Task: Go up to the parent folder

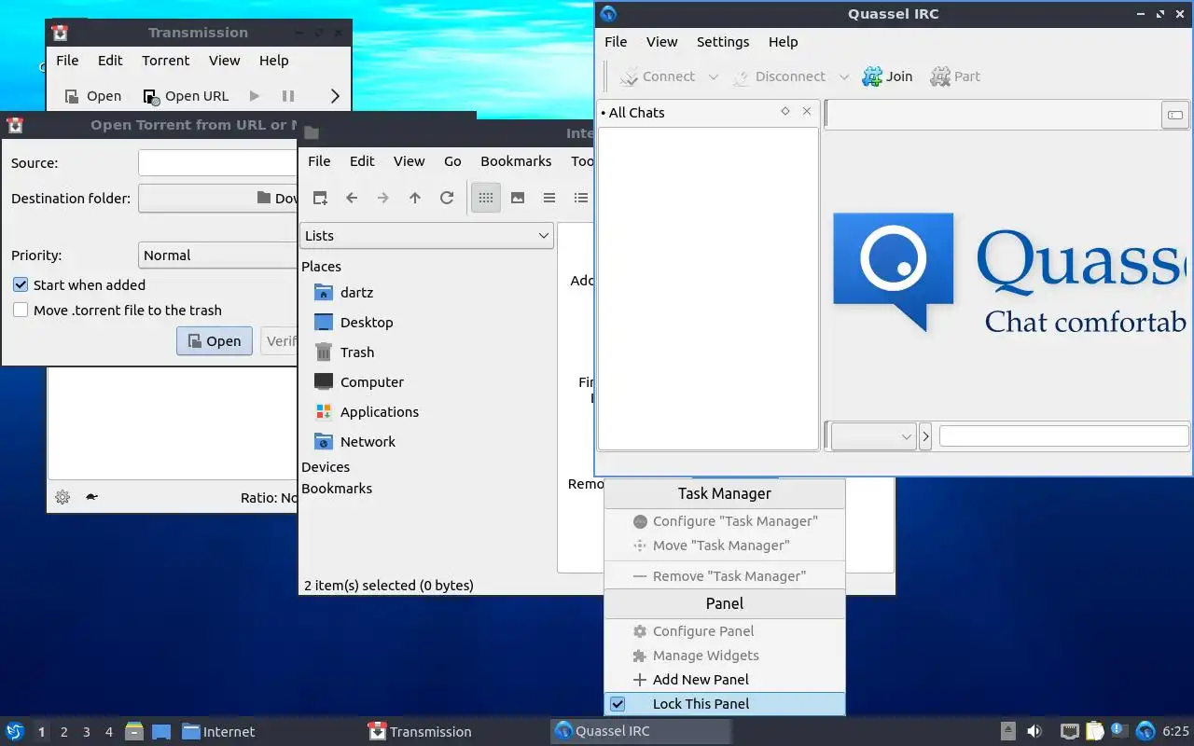Action: point(415,198)
